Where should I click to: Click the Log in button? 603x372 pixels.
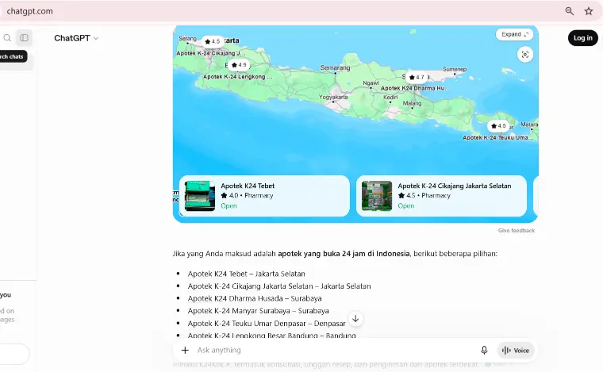point(582,37)
